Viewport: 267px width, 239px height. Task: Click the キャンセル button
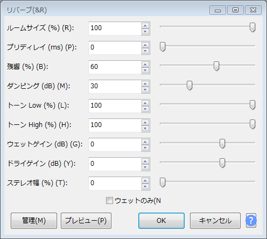click(x=215, y=221)
